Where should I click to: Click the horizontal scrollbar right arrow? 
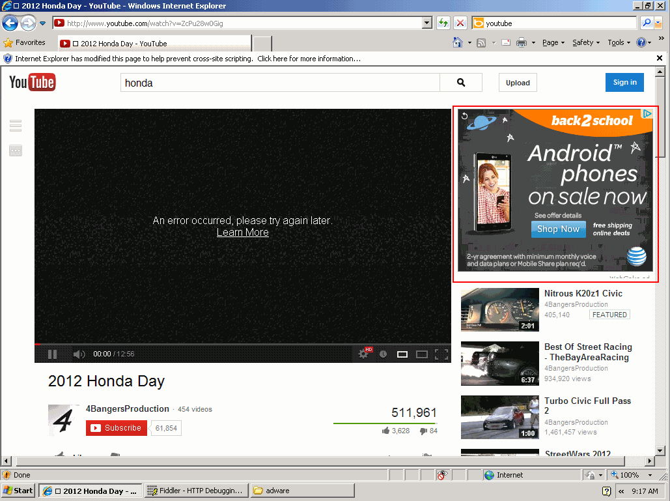coord(650,461)
